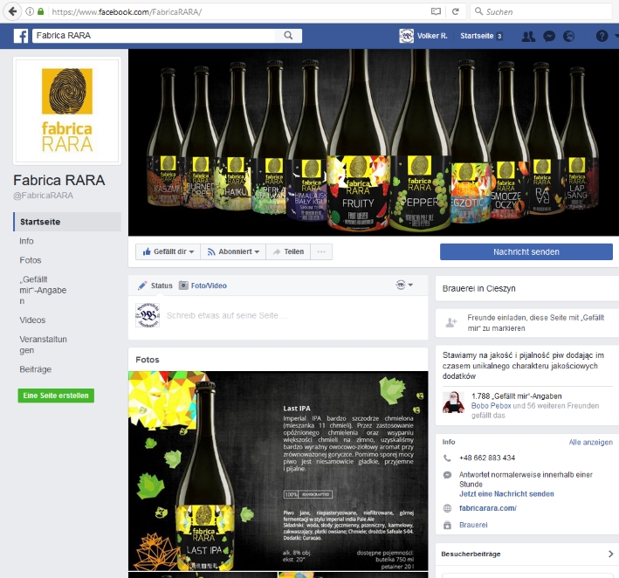
Task: Click the browser URL address field
Action: pyautogui.click(x=237, y=12)
